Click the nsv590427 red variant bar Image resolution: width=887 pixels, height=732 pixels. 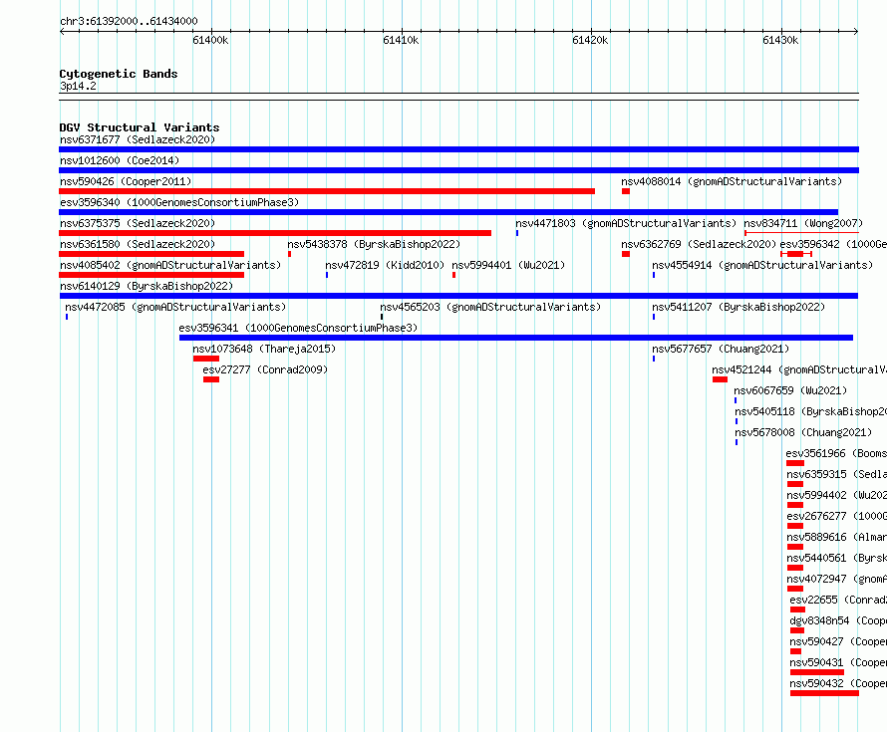[795, 651]
